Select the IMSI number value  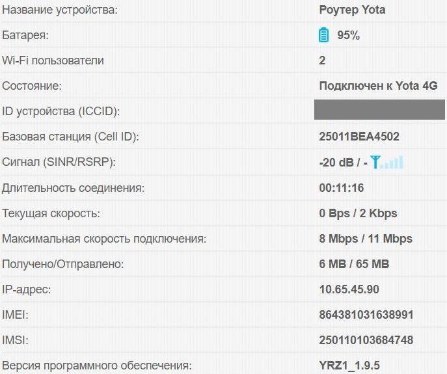coord(366,340)
